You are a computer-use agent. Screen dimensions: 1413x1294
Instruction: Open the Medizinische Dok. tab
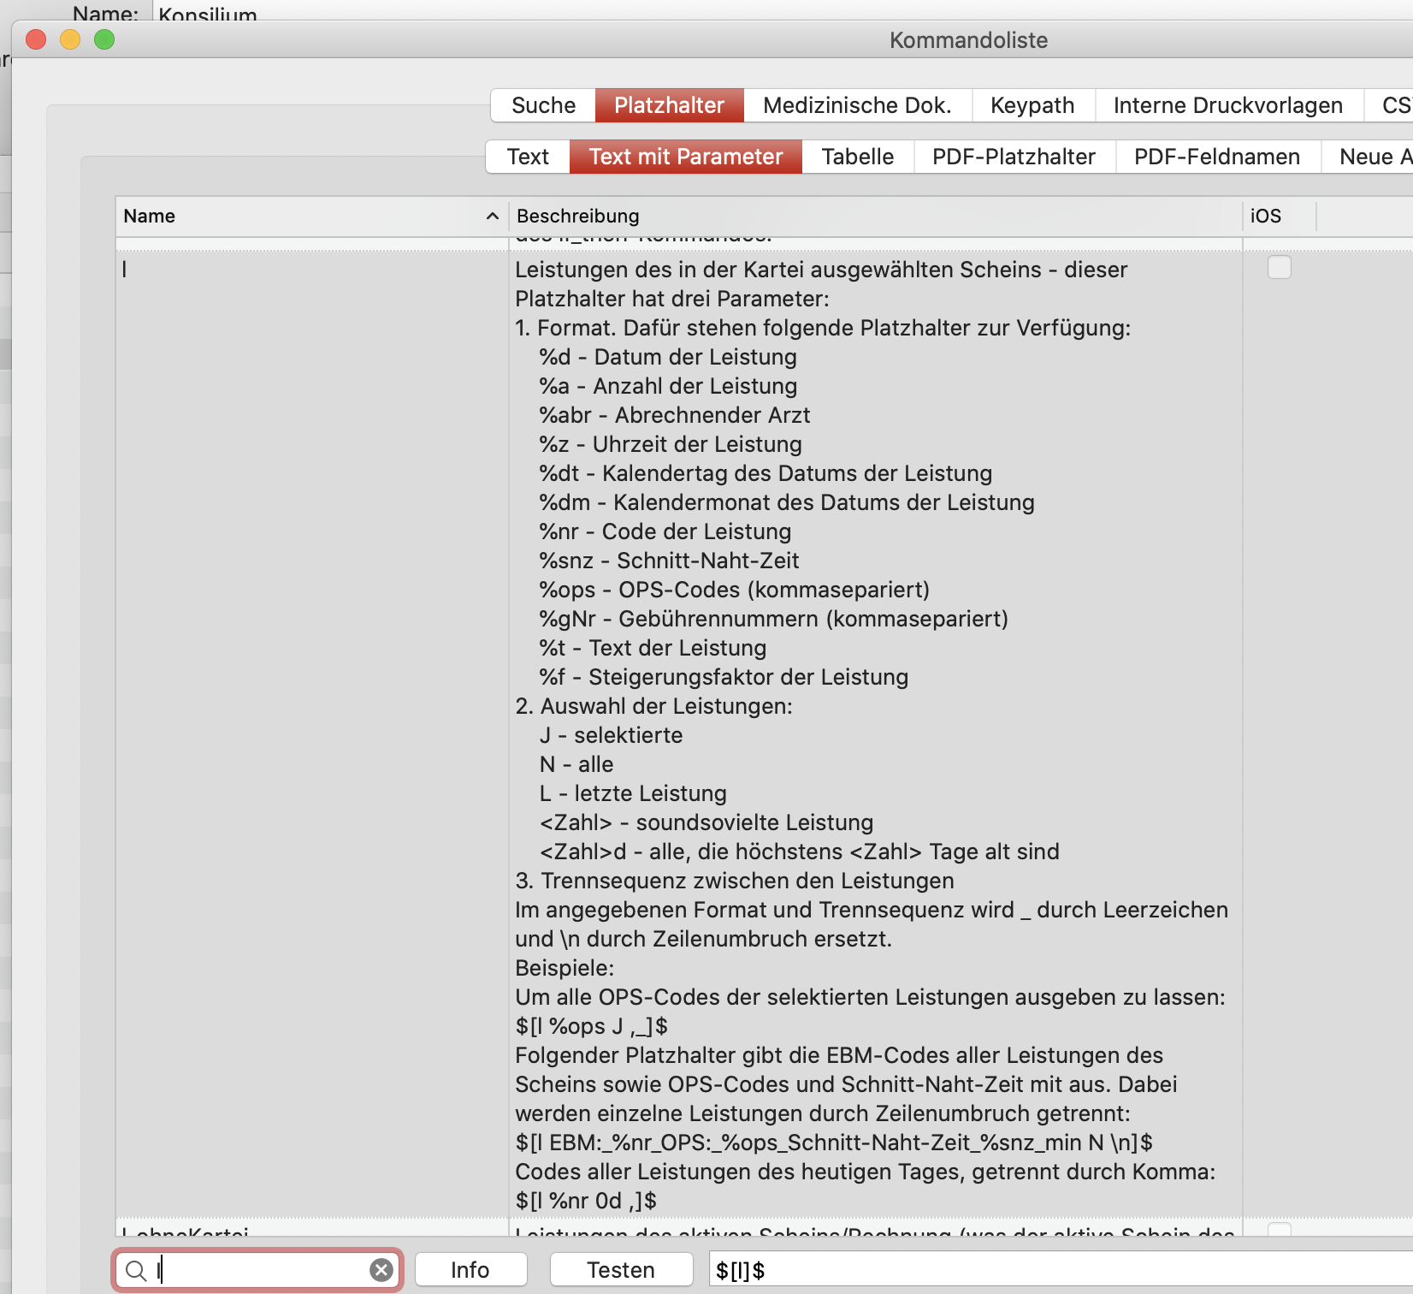[x=858, y=105]
